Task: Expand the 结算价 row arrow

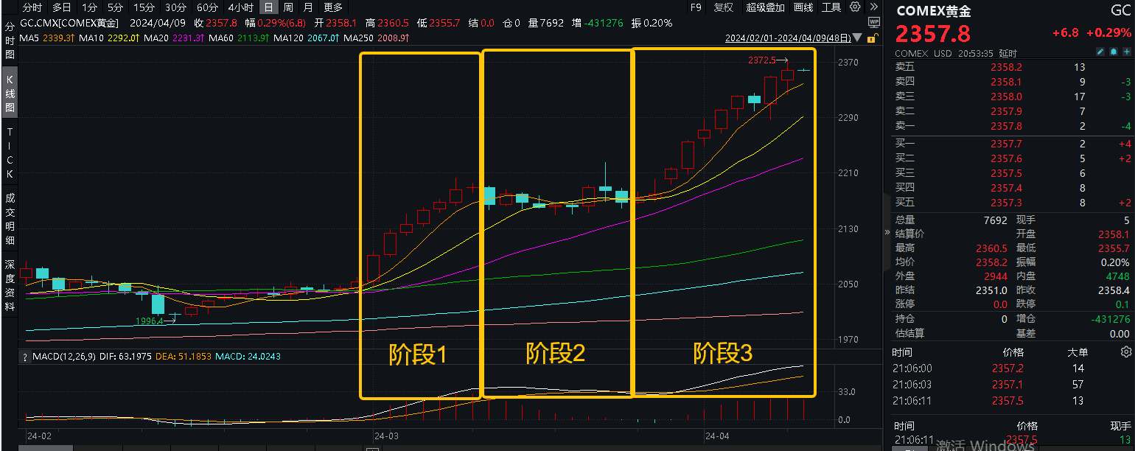Action: 887,232
